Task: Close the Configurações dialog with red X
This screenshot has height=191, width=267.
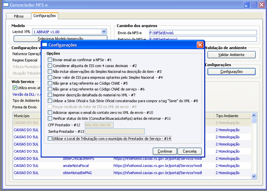Action: pos(200,45)
